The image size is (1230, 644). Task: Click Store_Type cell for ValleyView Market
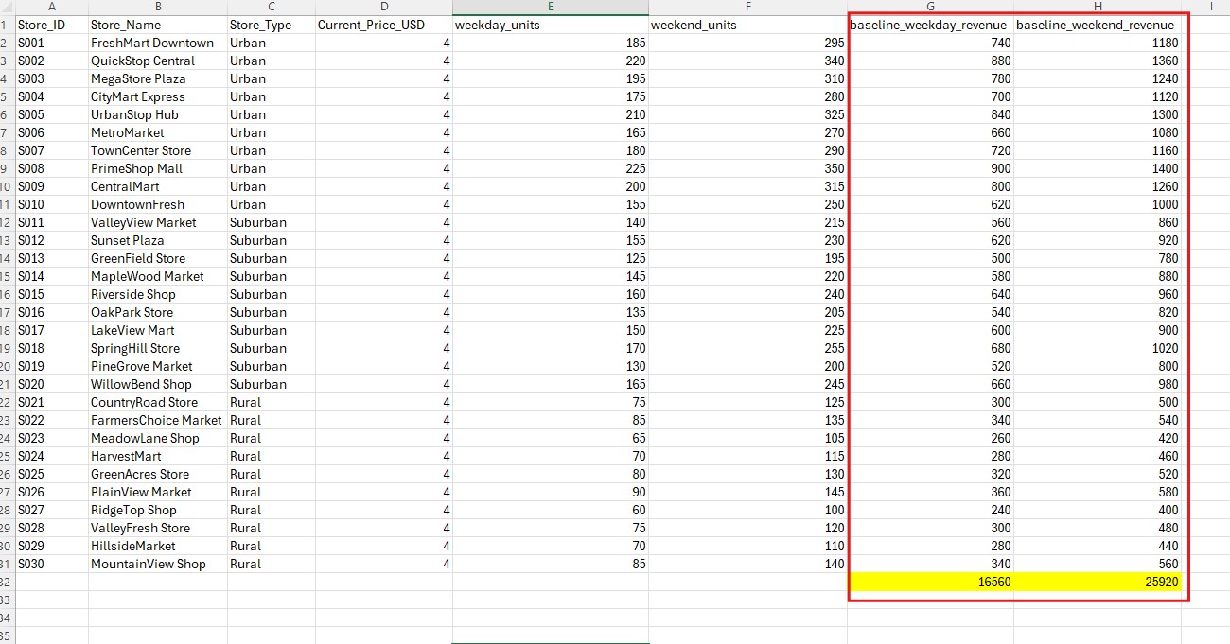click(x=258, y=222)
